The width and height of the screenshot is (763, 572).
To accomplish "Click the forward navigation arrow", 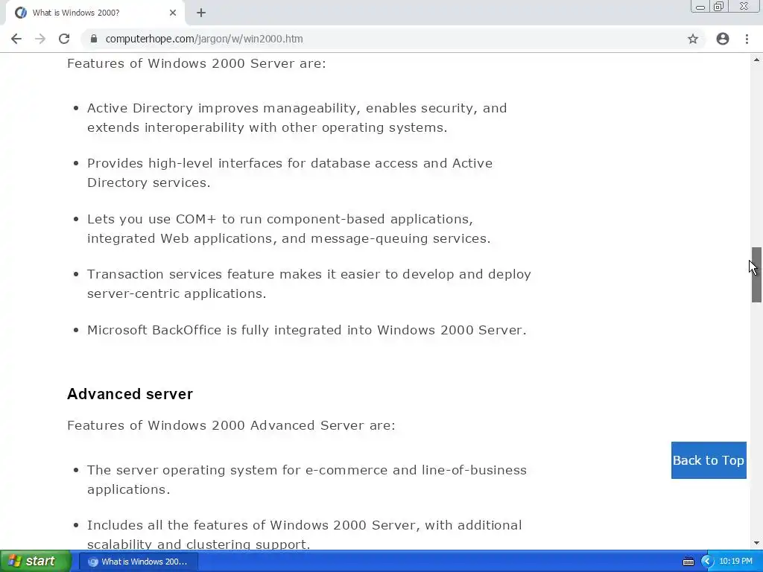I will tap(40, 39).
